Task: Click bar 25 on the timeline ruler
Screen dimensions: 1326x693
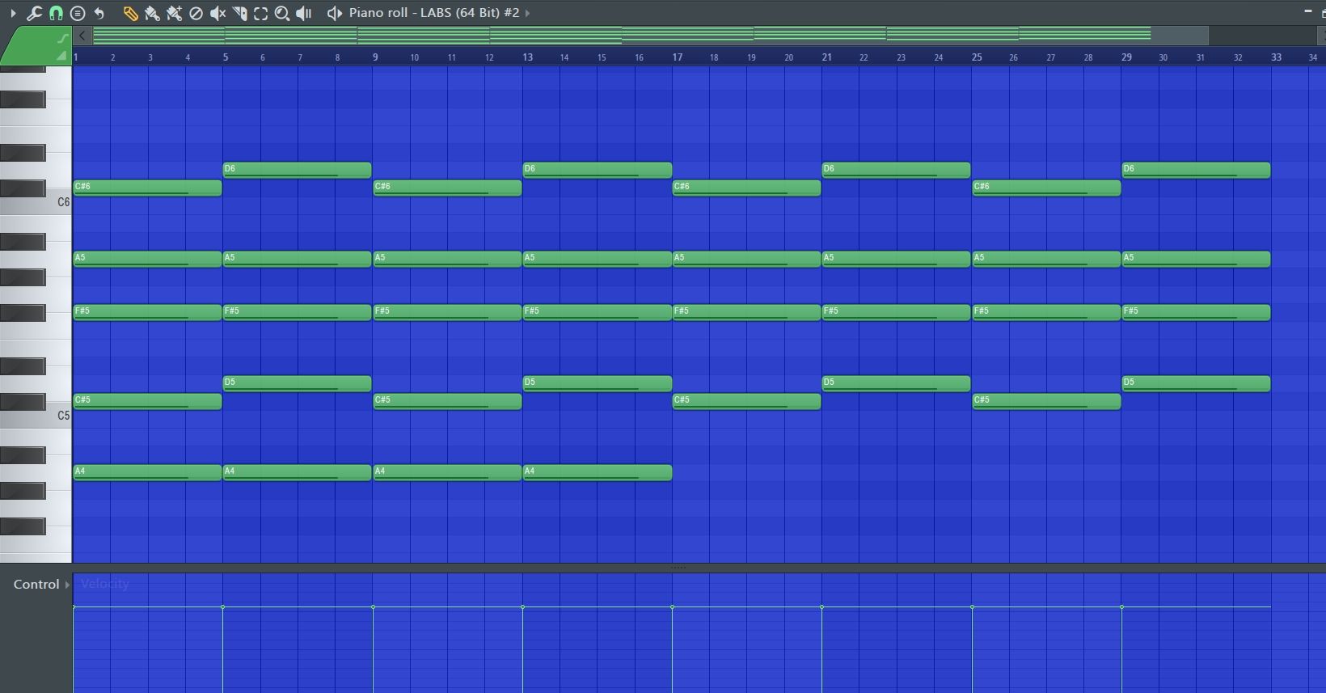Action: (977, 57)
